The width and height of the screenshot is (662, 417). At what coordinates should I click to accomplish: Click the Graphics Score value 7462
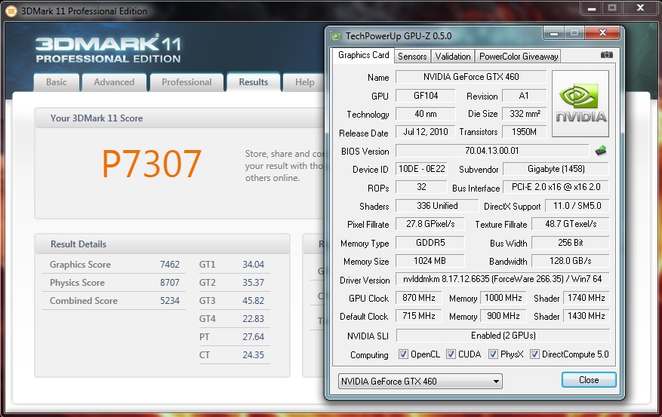click(170, 265)
